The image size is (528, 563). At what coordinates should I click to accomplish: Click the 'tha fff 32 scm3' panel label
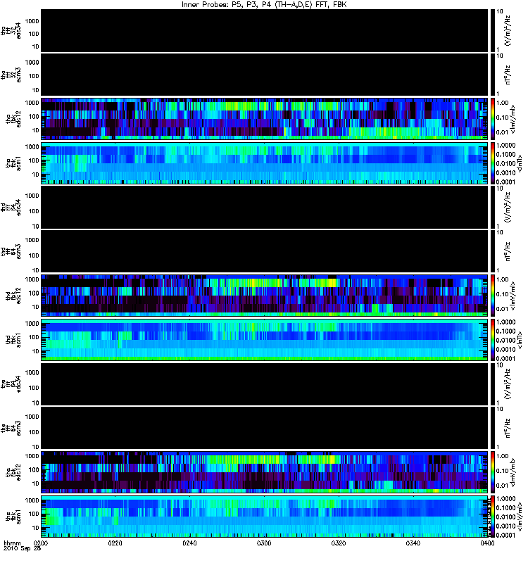[x=11, y=75]
